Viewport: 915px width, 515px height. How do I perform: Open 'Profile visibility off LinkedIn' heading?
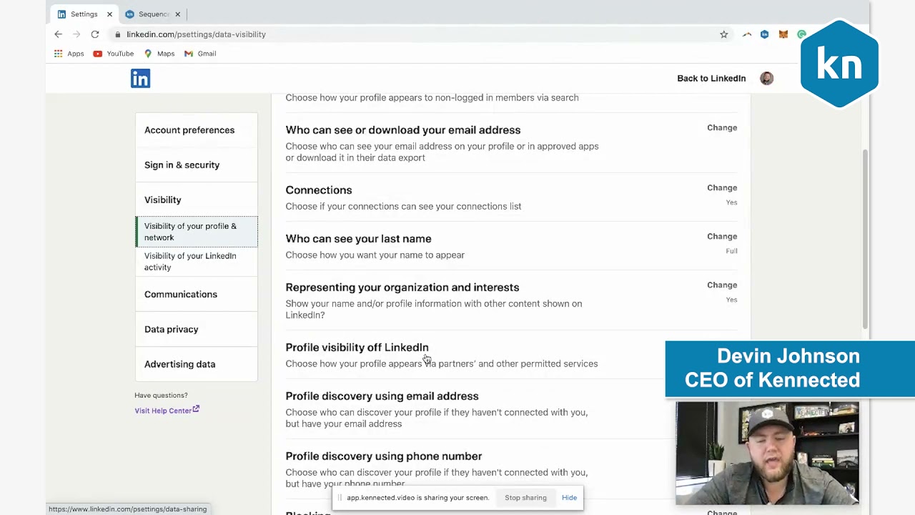[x=357, y=348]
